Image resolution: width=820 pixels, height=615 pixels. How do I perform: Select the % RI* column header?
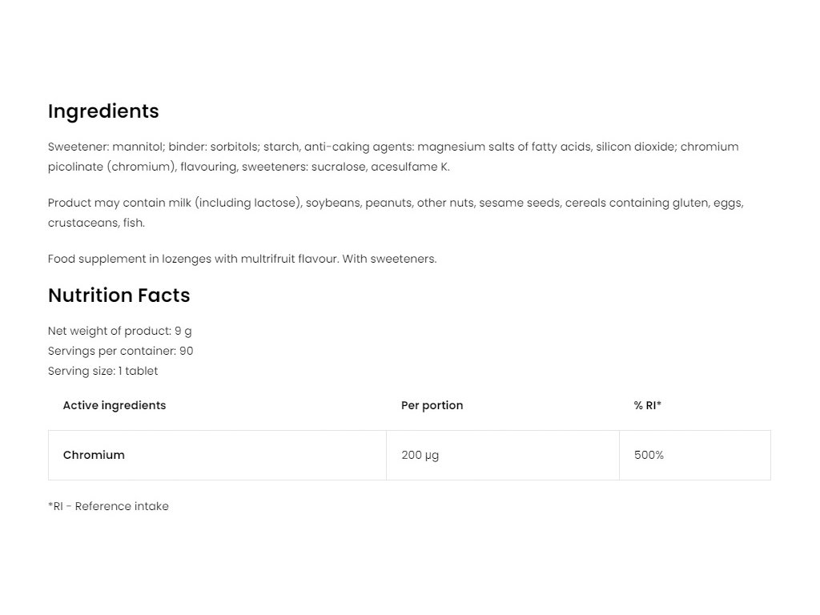click(x=647, y=405)
